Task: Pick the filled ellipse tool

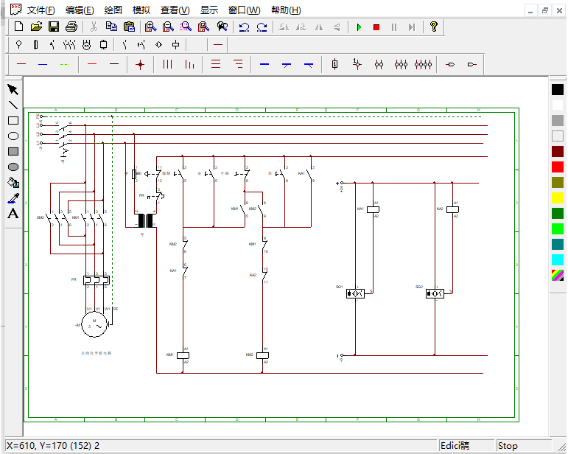Action: click(x=13, y=167)
